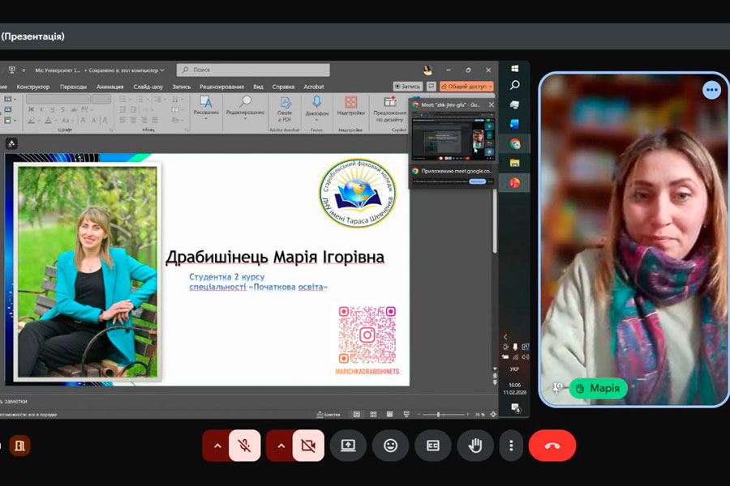The image size is (730, 486).
Task: Open the emoji reactions button
Action: 390,446
